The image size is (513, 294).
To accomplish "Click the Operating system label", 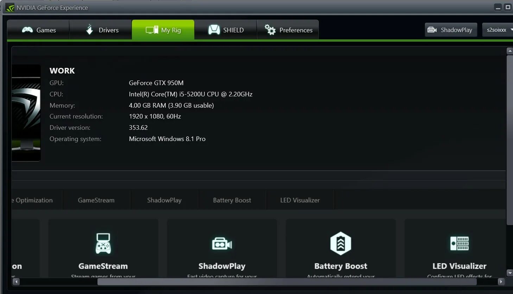I will pos(75,139).
